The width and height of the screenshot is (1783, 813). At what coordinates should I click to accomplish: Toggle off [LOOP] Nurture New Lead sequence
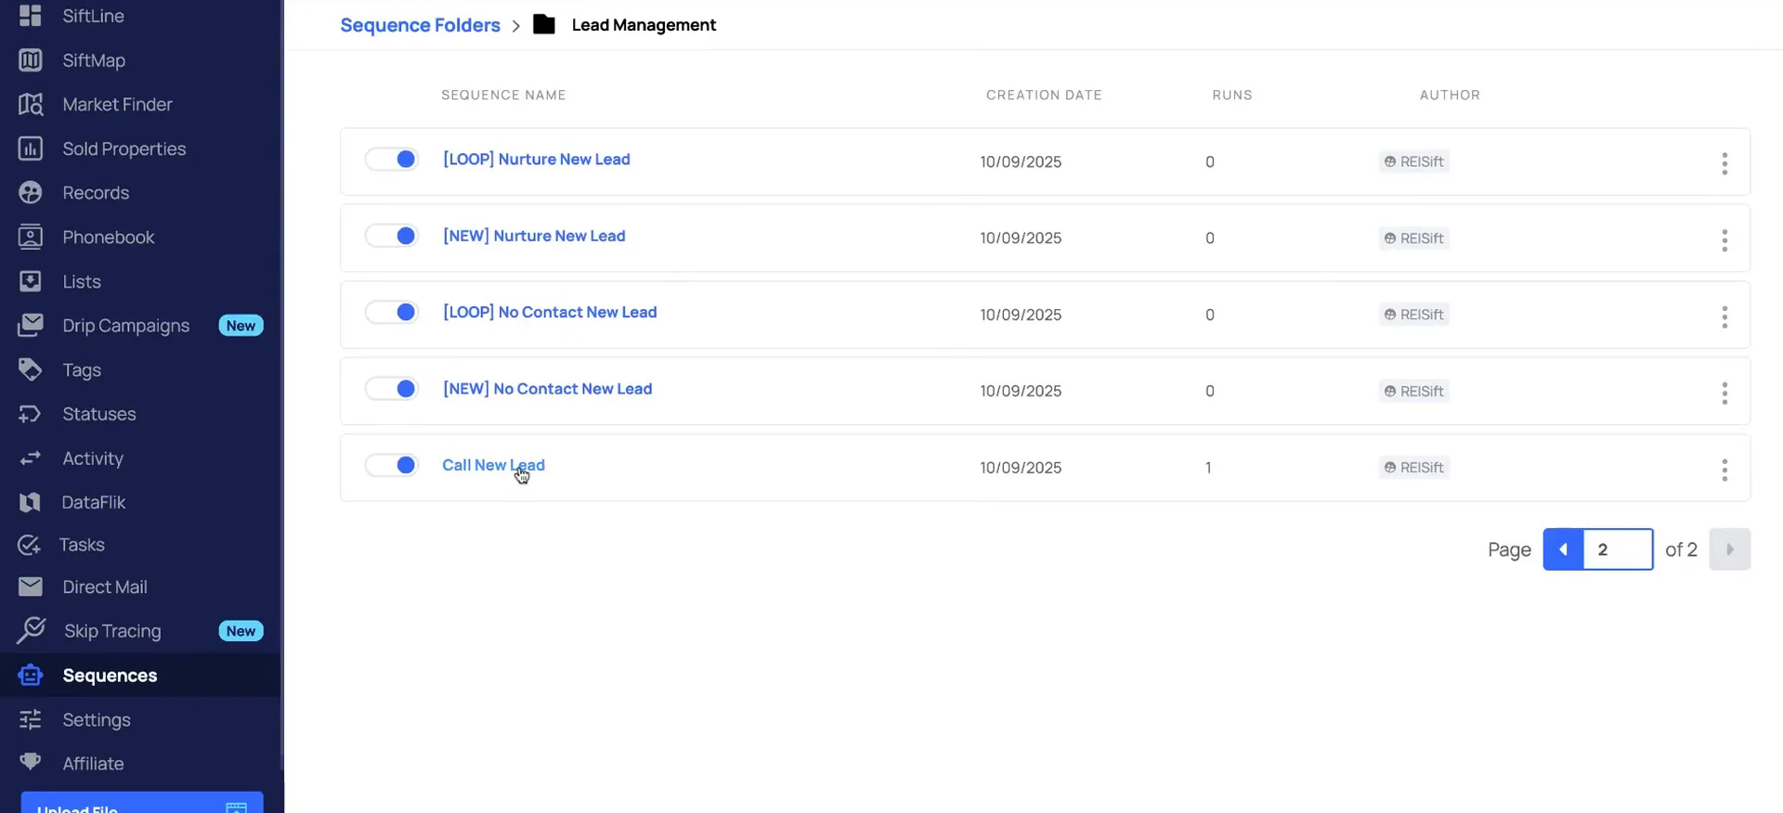tap(392, 160)
